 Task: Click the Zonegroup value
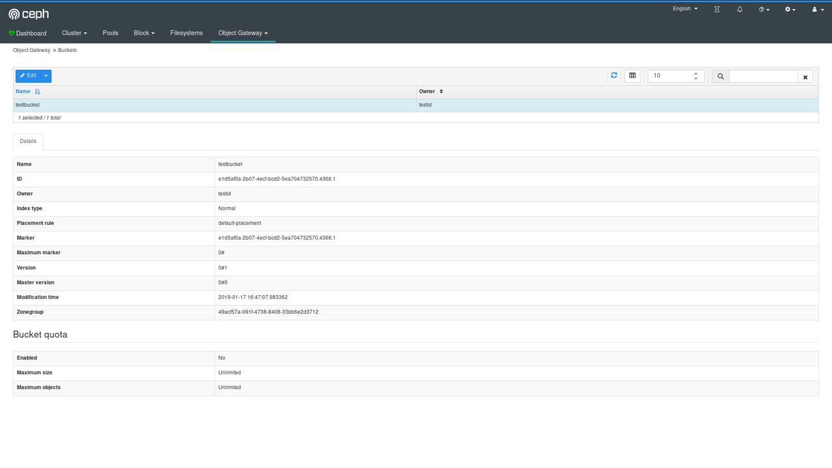click(268, 312)
